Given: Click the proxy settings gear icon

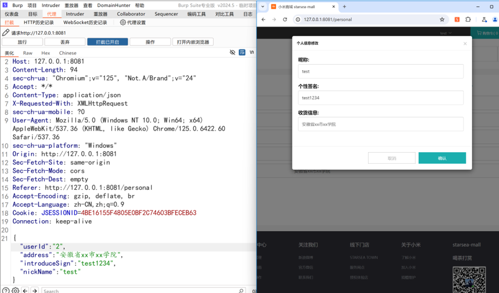Looking at the screenshot, I should (x=123, y=23).
